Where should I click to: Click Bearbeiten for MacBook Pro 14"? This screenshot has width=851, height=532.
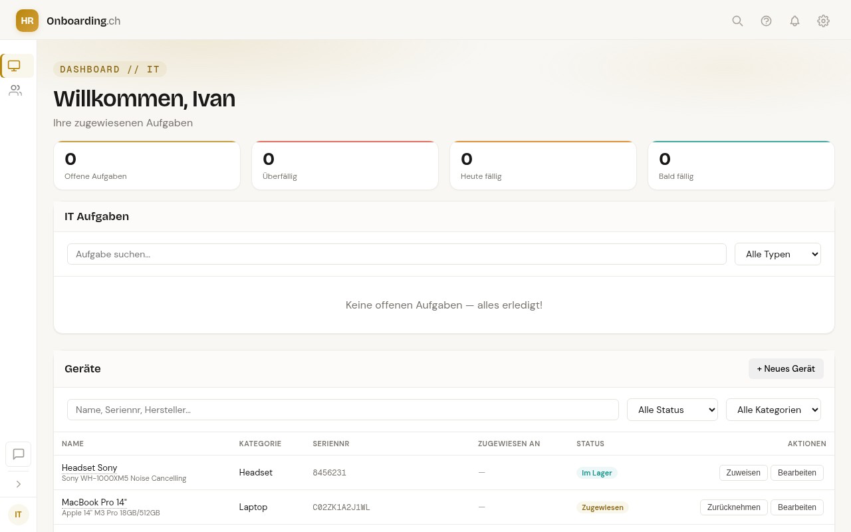[797, 507]
